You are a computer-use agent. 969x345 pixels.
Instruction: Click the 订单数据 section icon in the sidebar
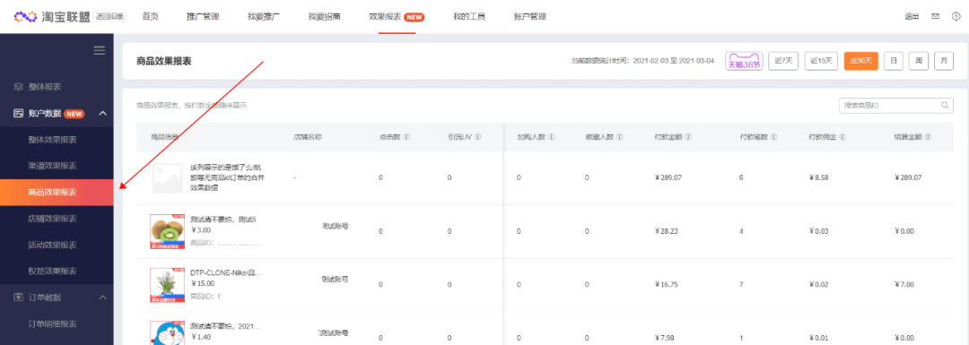pyautogui.click(x=19, y=298)
